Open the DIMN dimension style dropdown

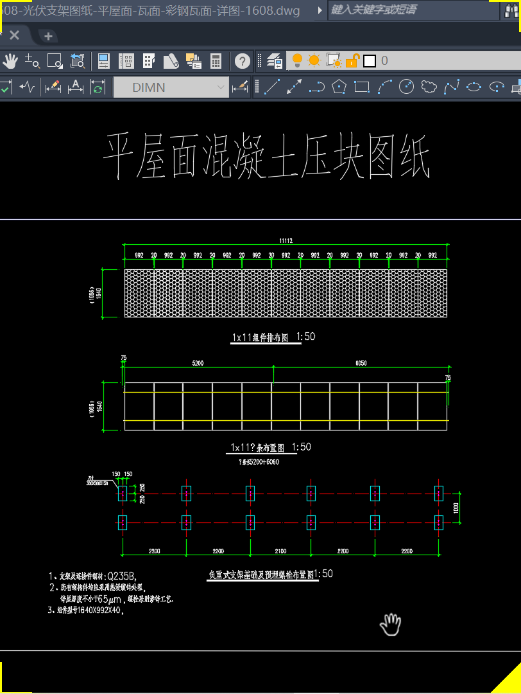tap(221, 86)
